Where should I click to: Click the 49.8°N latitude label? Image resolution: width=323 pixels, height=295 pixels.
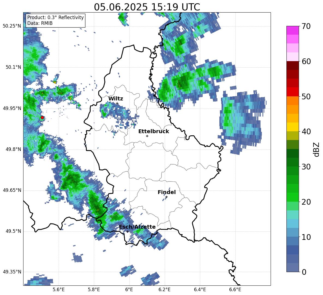(x=13, y=149)
